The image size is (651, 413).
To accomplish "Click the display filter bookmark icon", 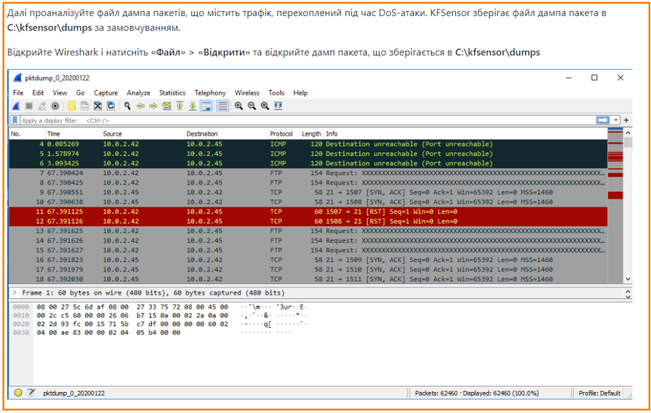I will pos(15,120).
